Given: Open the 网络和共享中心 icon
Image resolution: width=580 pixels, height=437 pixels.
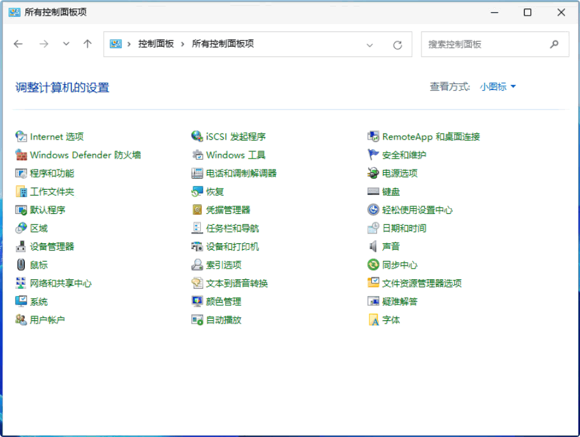Looking at the screenshot, I should 21,283.
